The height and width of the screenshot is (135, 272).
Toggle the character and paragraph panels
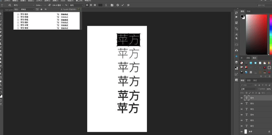click(x=112, y=5)
